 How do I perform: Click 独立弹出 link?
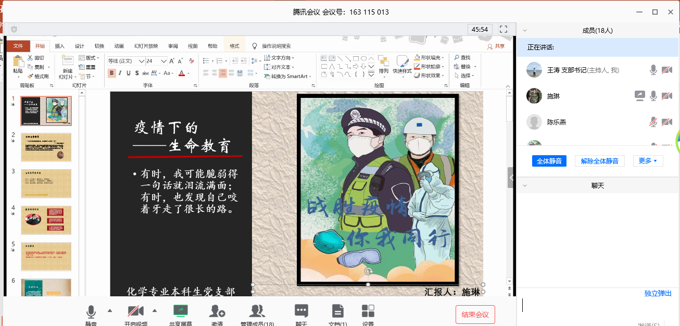658,293
